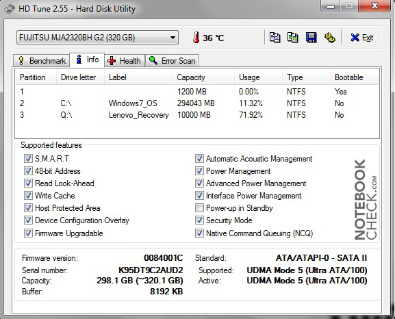Select the 1200 MB partition row
The width and height of the screenshot is (395, 319).
(196, 92)
